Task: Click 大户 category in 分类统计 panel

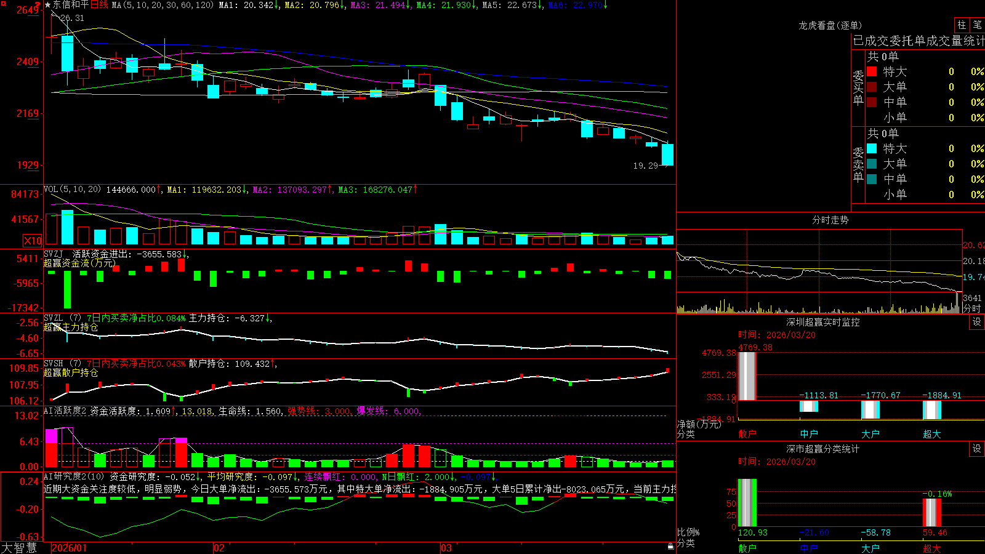Action: pyautogui.click(x=870, y=548)
